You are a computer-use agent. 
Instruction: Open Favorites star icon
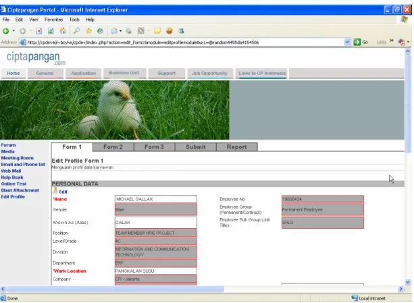click(88, 31)
